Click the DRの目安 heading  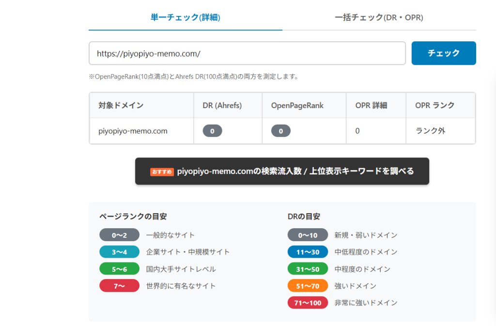click(x=304, y=216)
